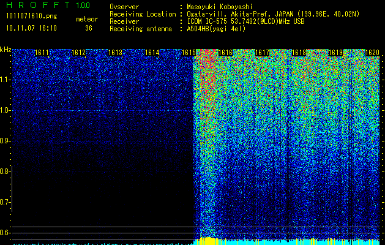Click the Receiving antenna field label
Screen dimensions: 385x245
click(141, 29)
